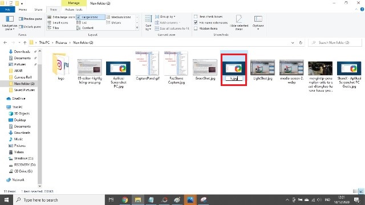Open AKAR folder in sidebar
This screenshot has height=205, width=365.
(x=18, y=71)
